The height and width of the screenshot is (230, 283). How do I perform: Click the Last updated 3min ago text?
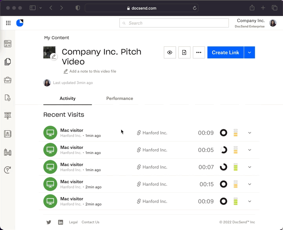73,83
